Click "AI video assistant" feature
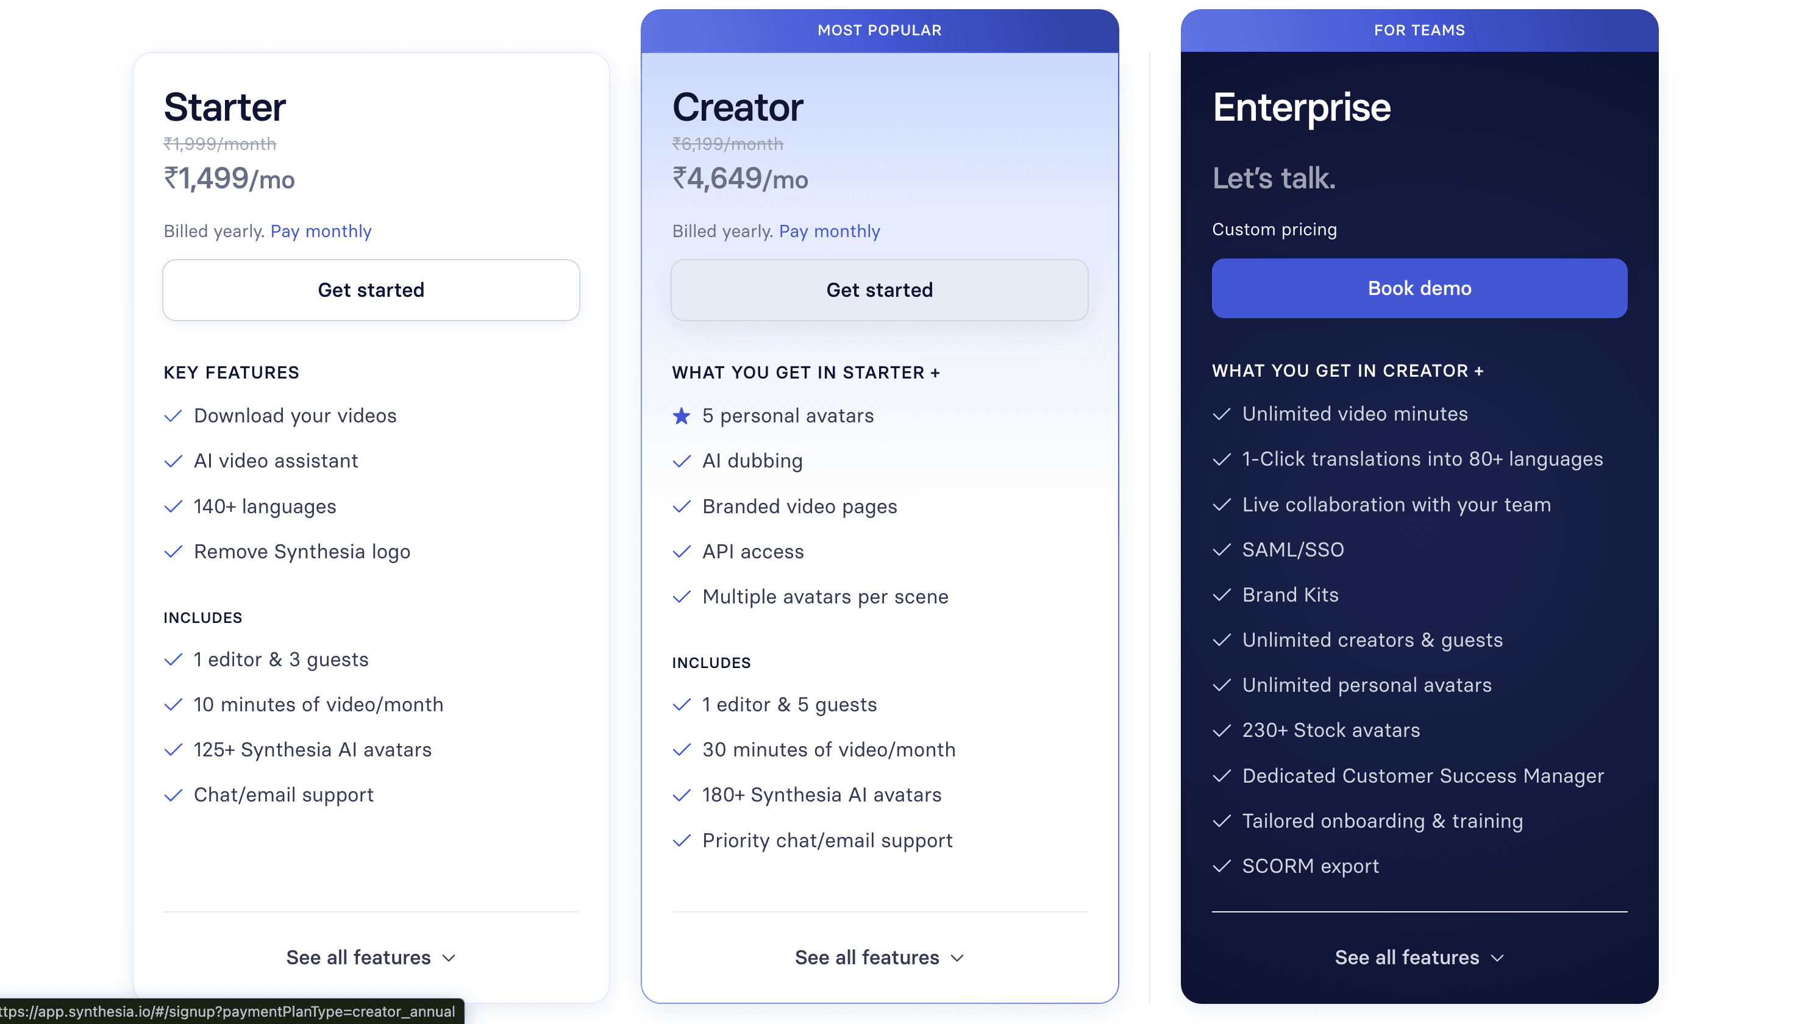 (x=276, y=461)
